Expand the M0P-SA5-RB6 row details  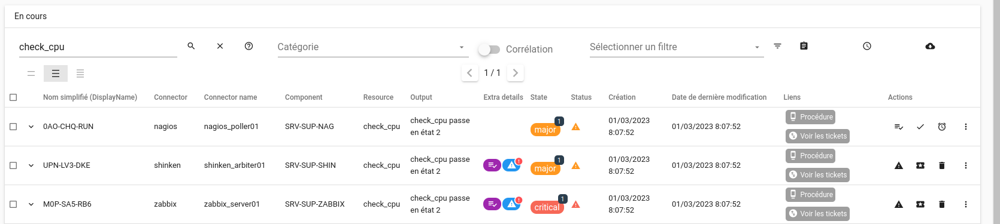31,204
